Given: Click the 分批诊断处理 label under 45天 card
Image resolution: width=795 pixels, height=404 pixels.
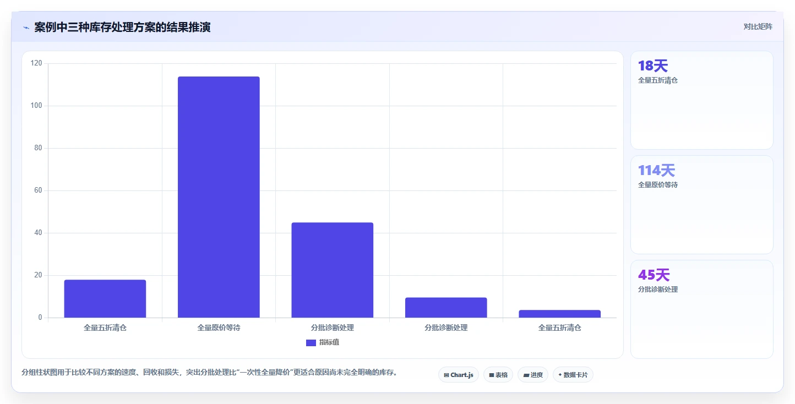Looking at the screenshot, I should tap(658, 290).
